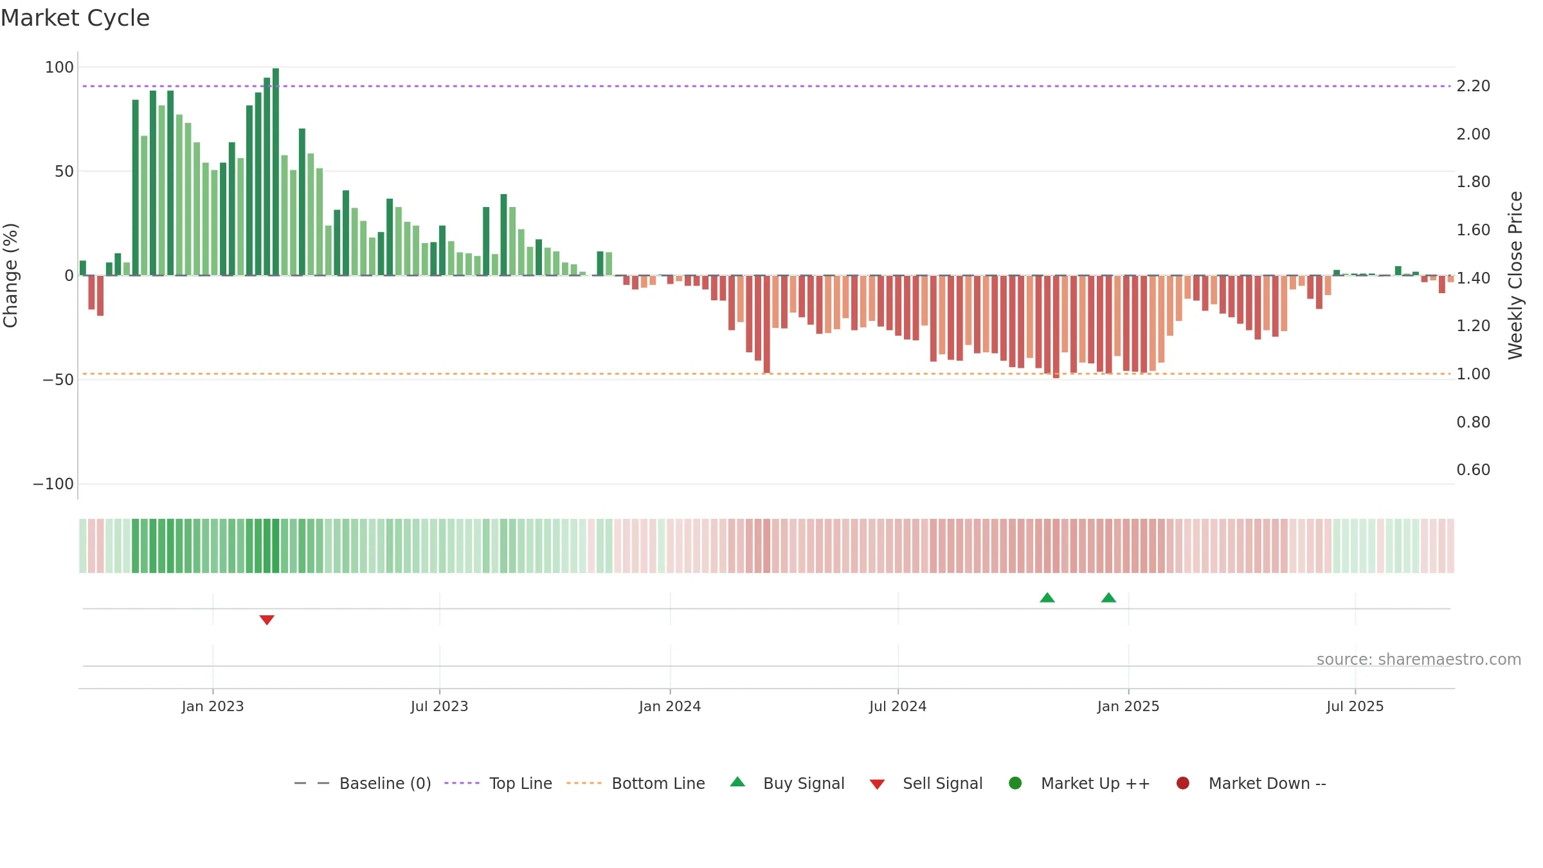Click the Jul 2023 axis label
Viewport: 1543px width, 868px height.
coord(440,706)
